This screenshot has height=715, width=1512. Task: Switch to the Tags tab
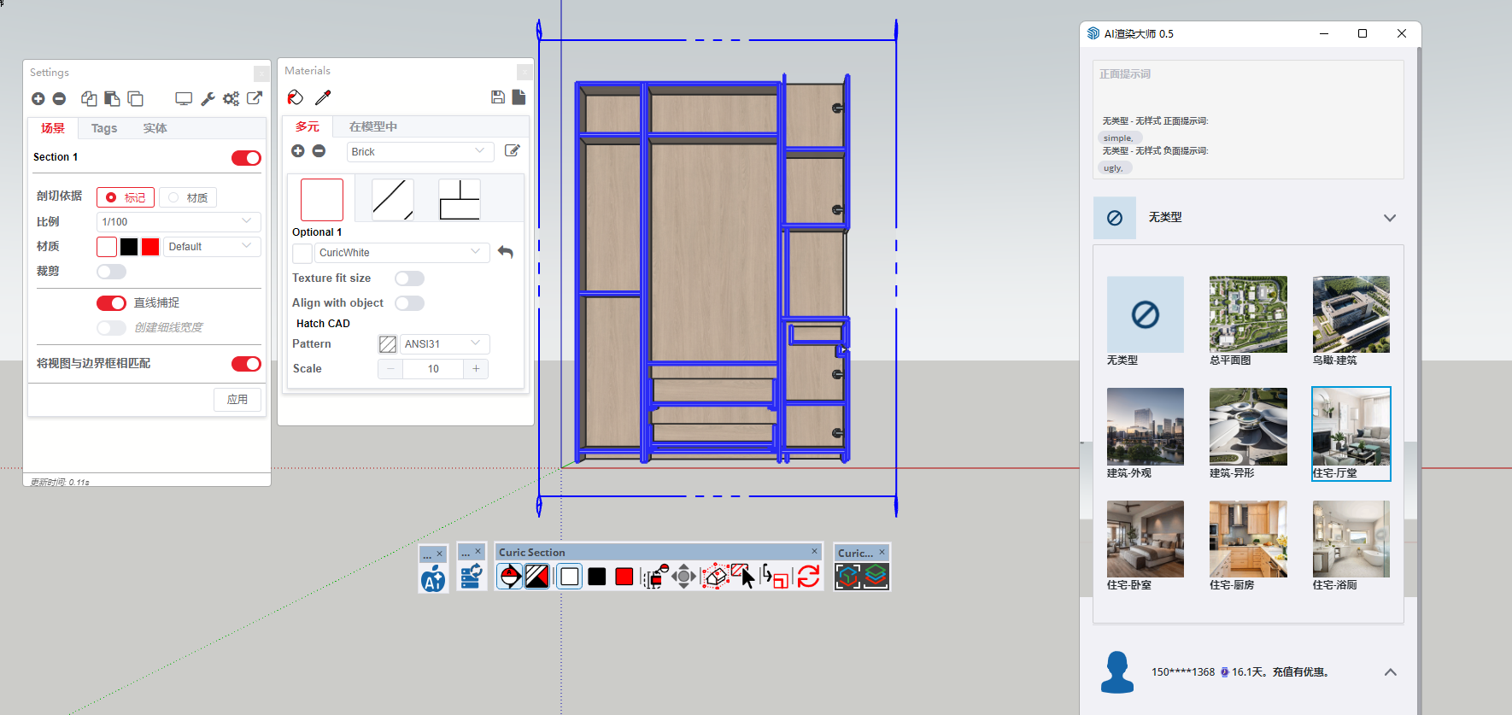(104, 128)
